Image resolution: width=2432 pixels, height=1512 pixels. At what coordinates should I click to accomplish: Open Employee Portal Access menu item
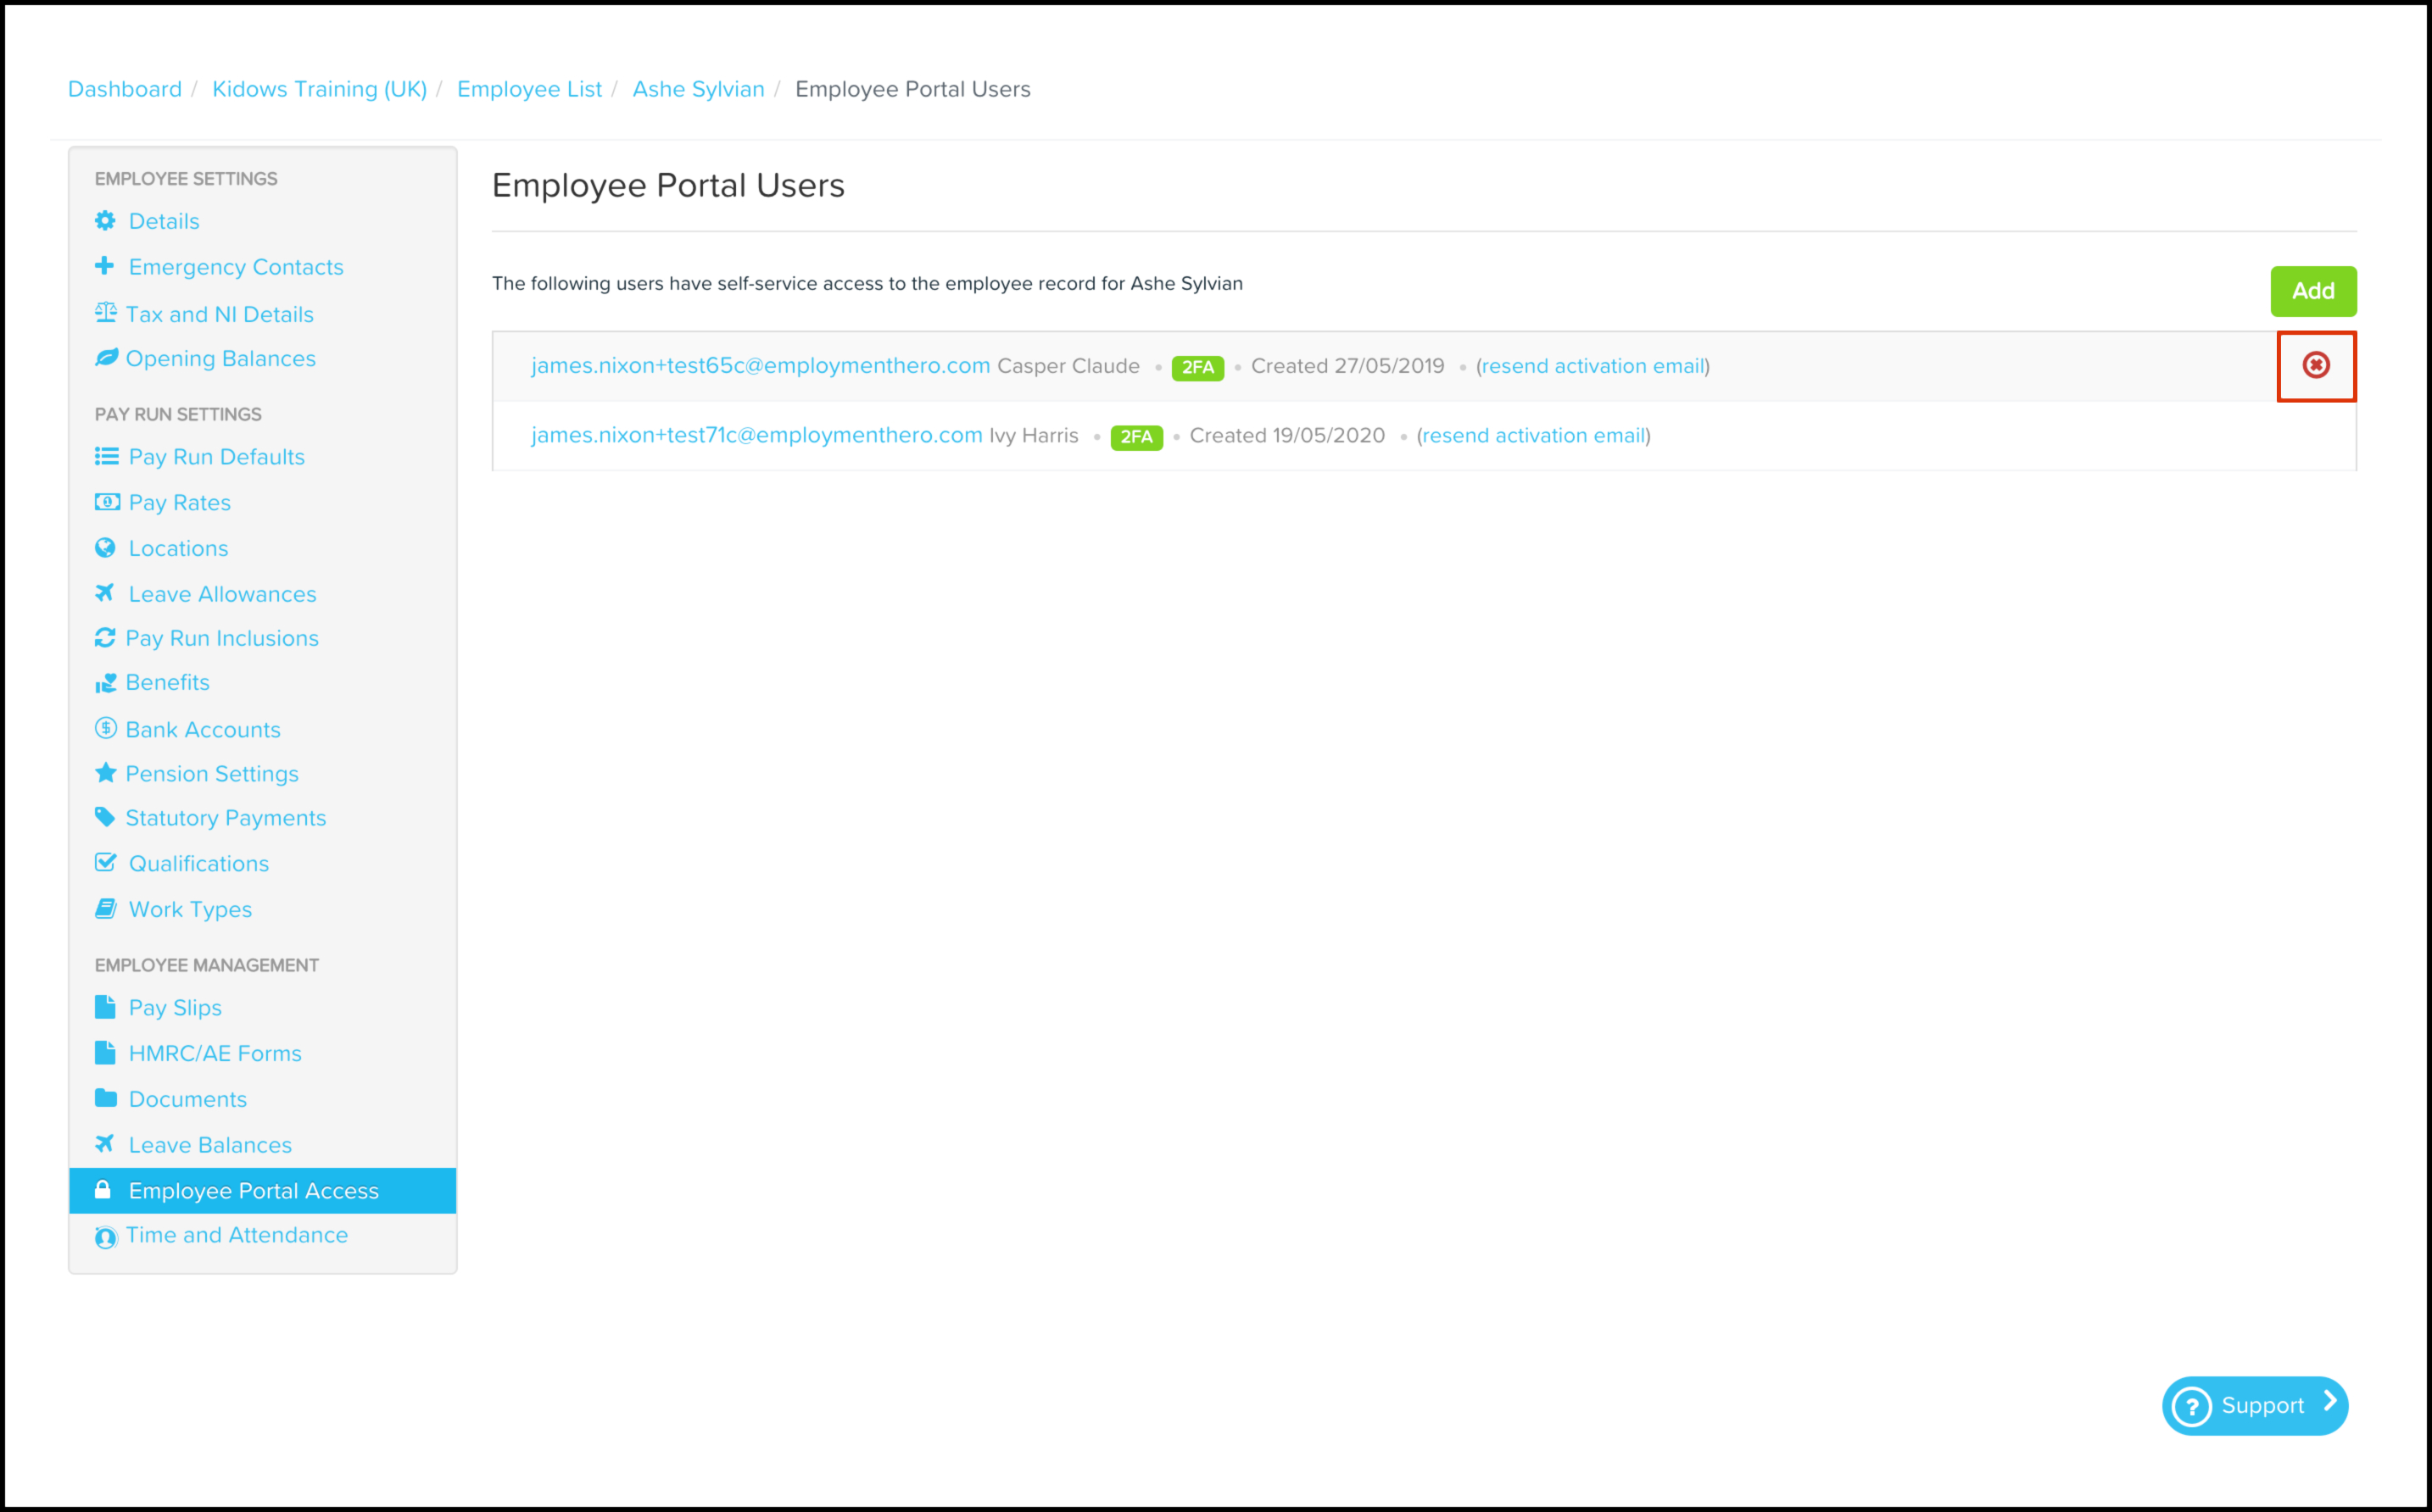pyautogui.click(x=253, y=1191)
